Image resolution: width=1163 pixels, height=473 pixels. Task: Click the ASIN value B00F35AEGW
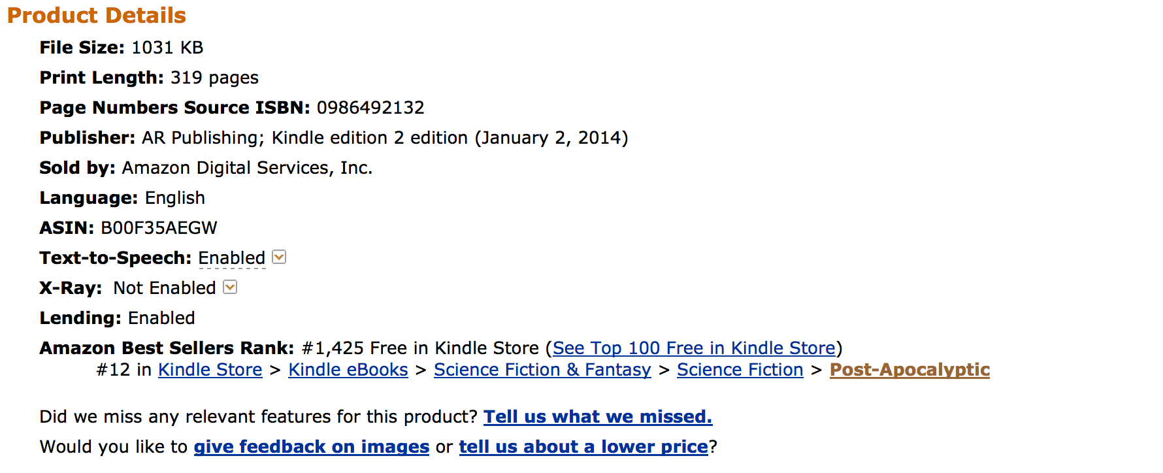pyautogui.click(x=158, y=227)
